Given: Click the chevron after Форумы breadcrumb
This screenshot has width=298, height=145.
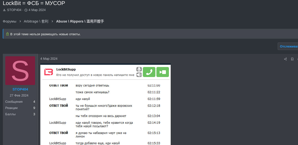Looking at the screenshot, I should [20, 21].
